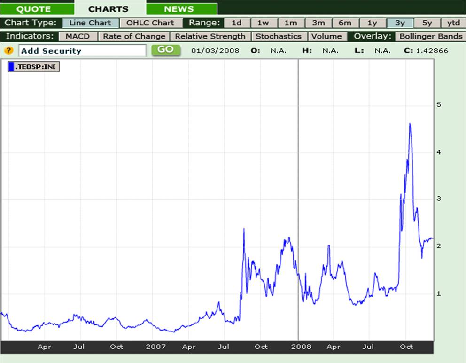
Task: Select the CHARTS tab
Action: [108, 9]
